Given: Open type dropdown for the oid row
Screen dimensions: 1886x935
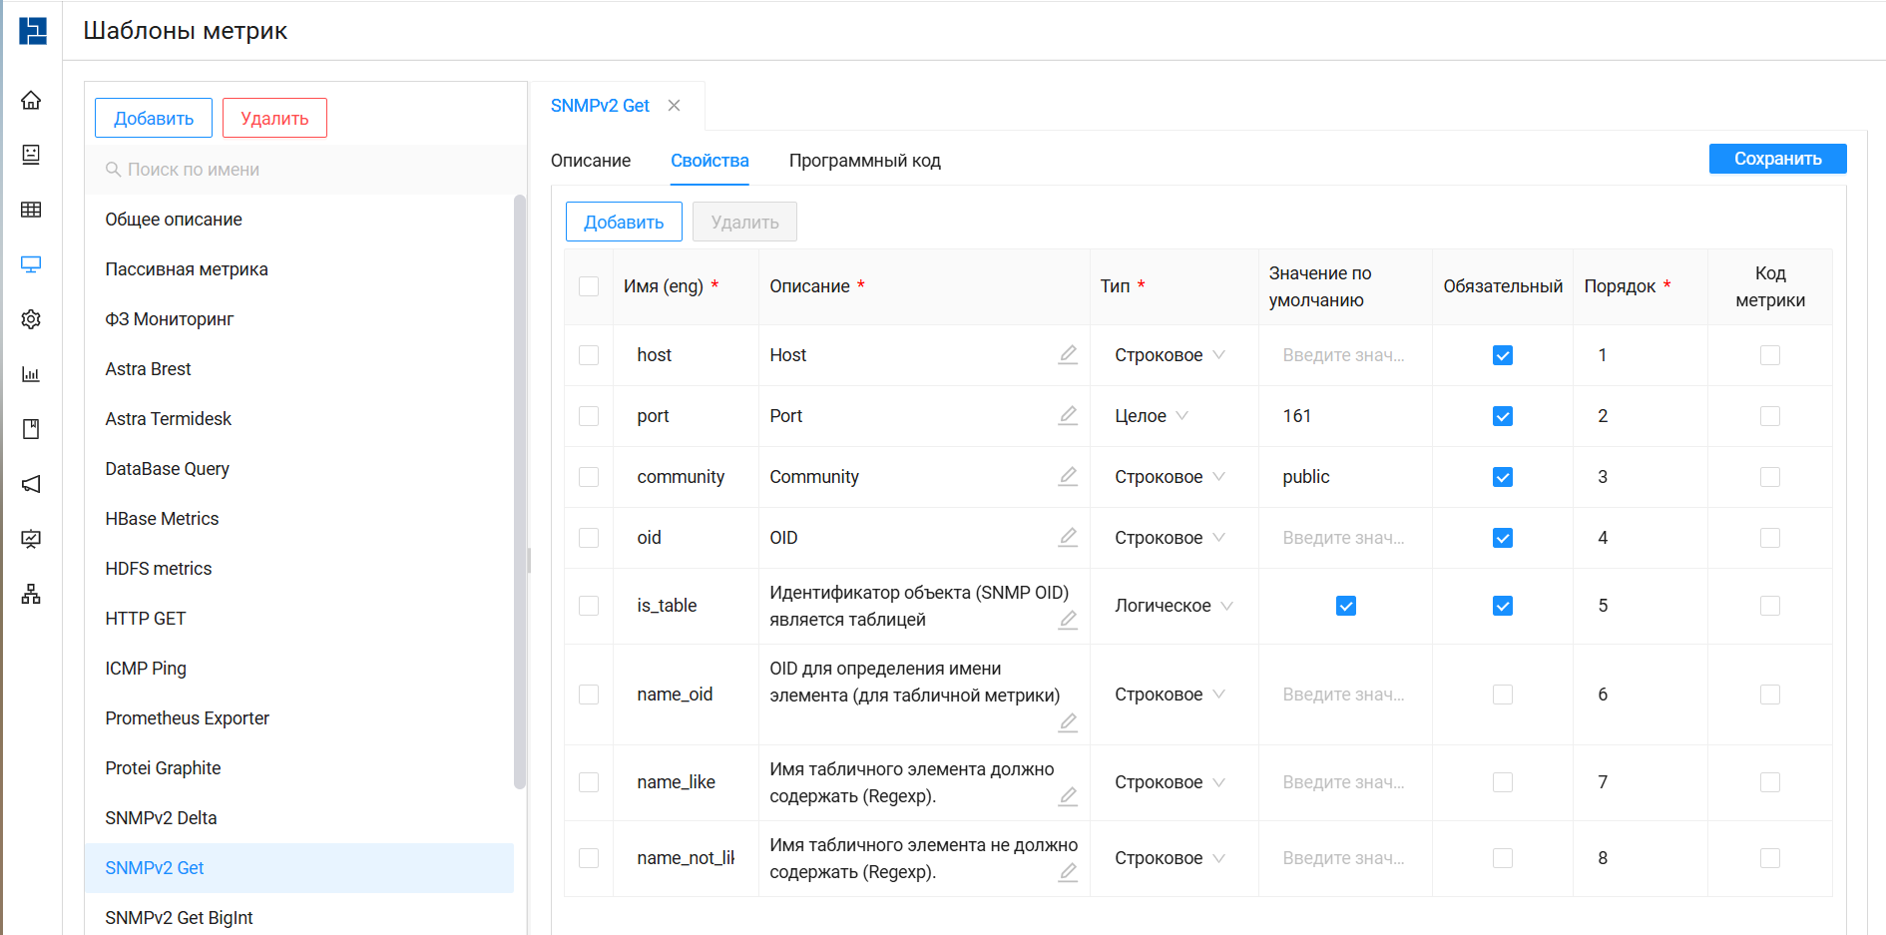Looking at the screenshot, I should click(1169, 538).
